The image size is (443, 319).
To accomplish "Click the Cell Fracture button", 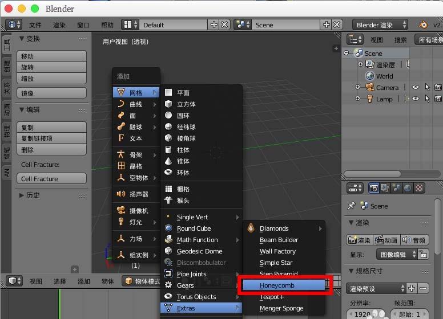I will pos(52,179).
